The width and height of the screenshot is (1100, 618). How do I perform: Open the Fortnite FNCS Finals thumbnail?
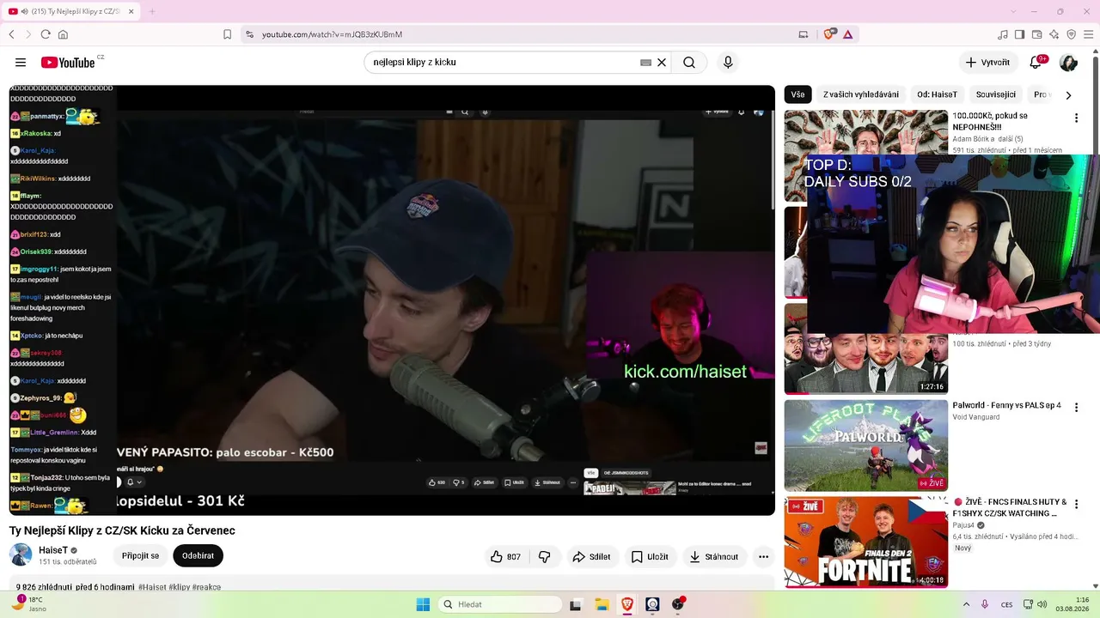pos(866,542)
